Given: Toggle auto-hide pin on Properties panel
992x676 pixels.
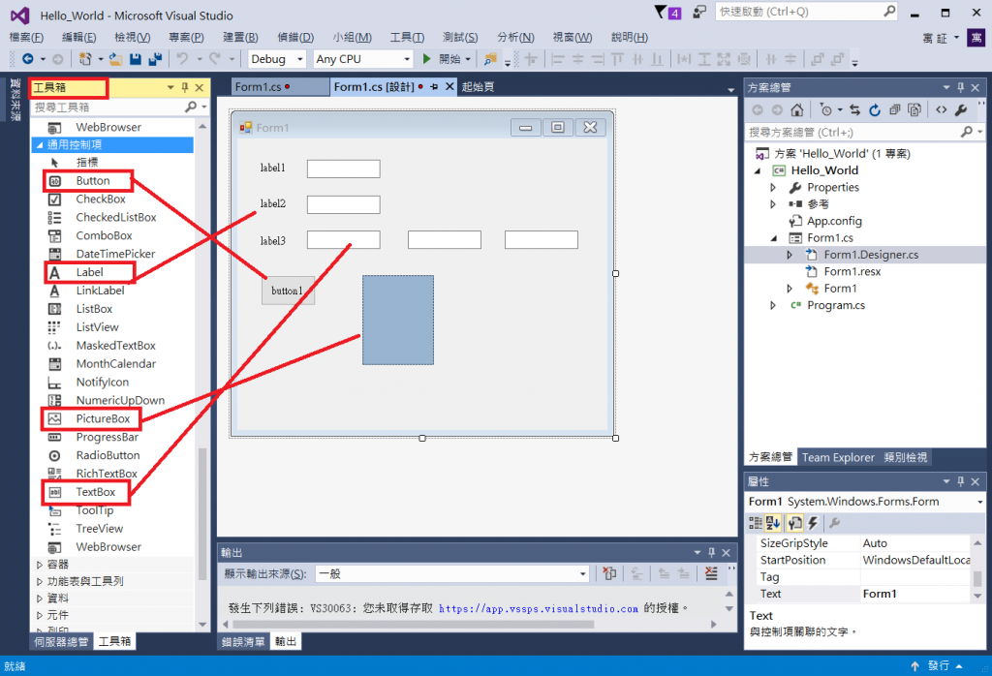Looking at the screenshot, I should [x=960, y=481].
